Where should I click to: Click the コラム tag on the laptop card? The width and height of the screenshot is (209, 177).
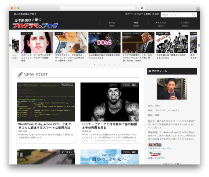pos(59,33)
